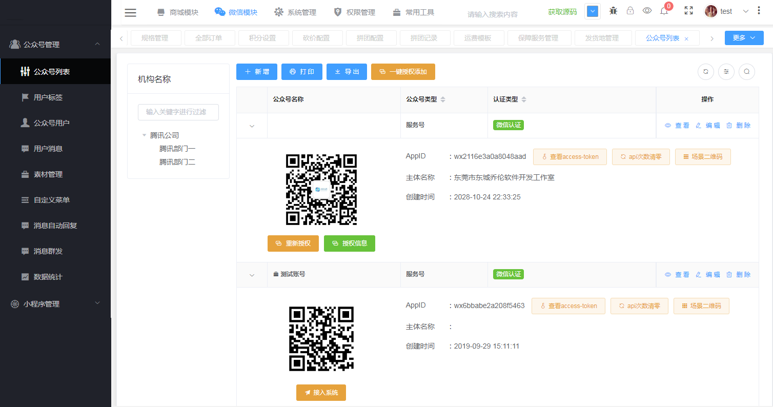Open 系统管理 top menu
Image resolution: width=773 pixels, height=407 pixels.
pyautogui.click(x=295, y=12)
